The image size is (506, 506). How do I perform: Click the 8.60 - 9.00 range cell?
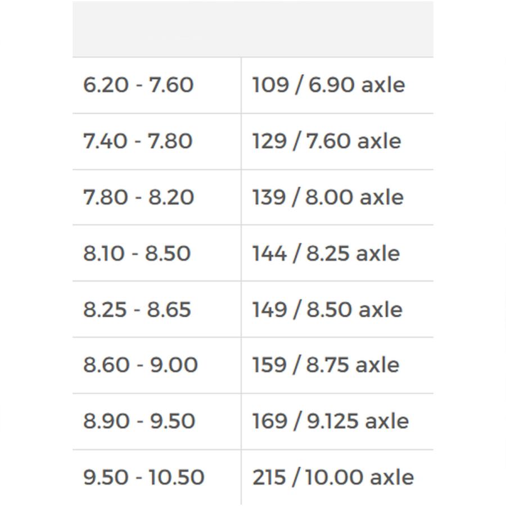pyautogui.click(x=141, y=365)
